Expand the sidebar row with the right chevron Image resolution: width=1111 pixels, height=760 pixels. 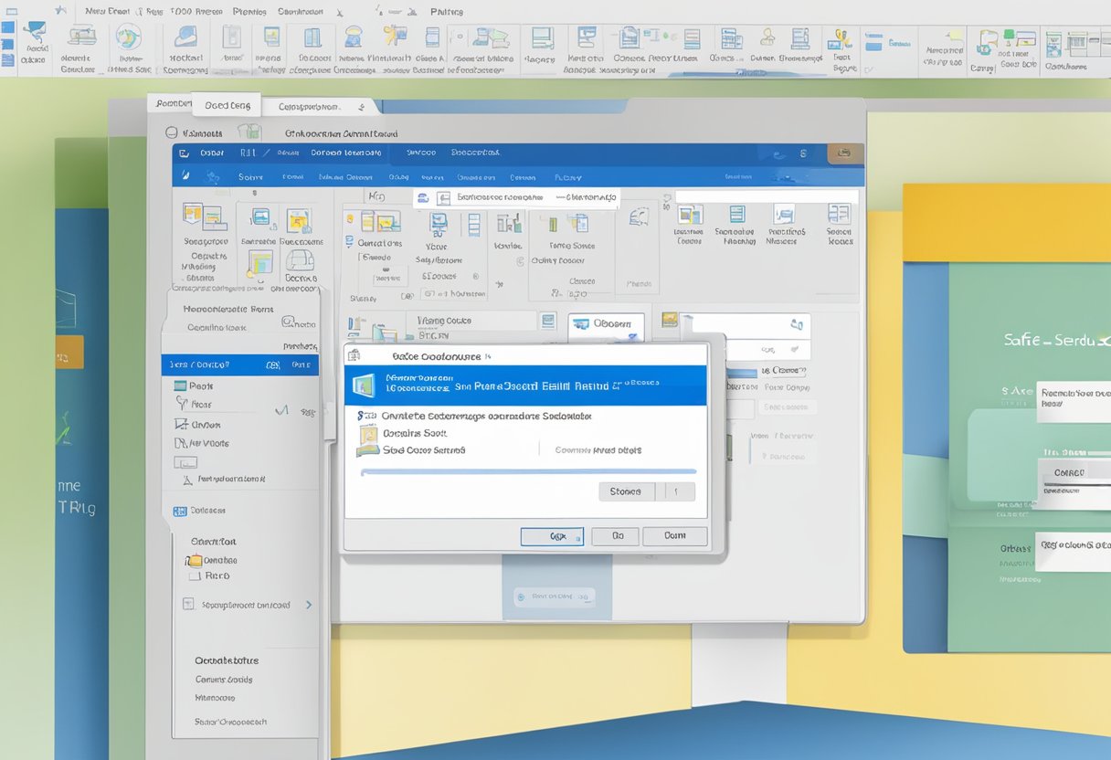[309, 605]
